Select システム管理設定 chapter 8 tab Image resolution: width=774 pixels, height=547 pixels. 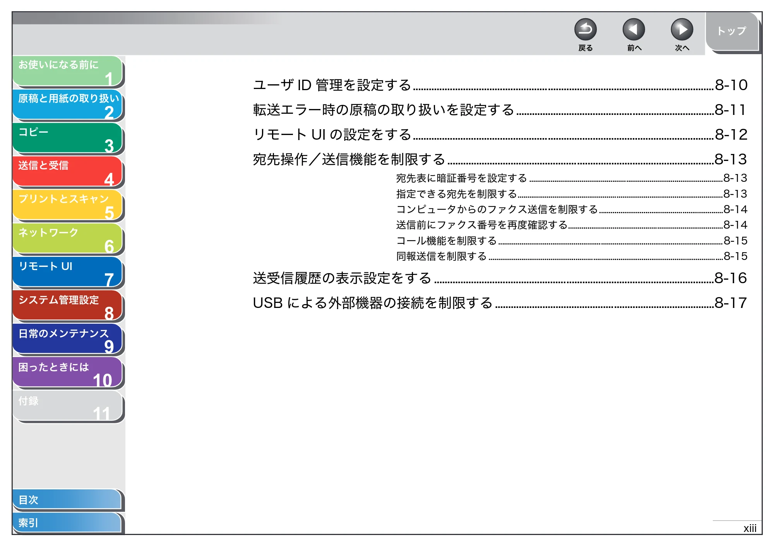68,306
